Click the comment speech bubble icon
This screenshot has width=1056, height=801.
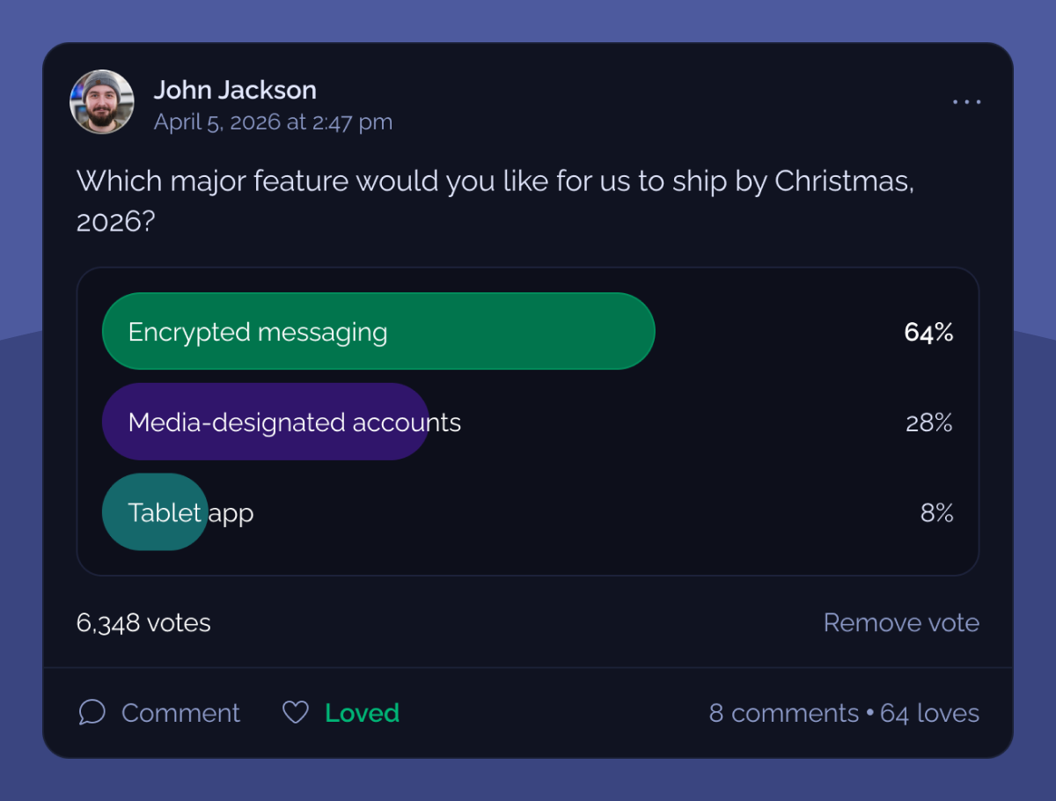click(x=92, y=712)
